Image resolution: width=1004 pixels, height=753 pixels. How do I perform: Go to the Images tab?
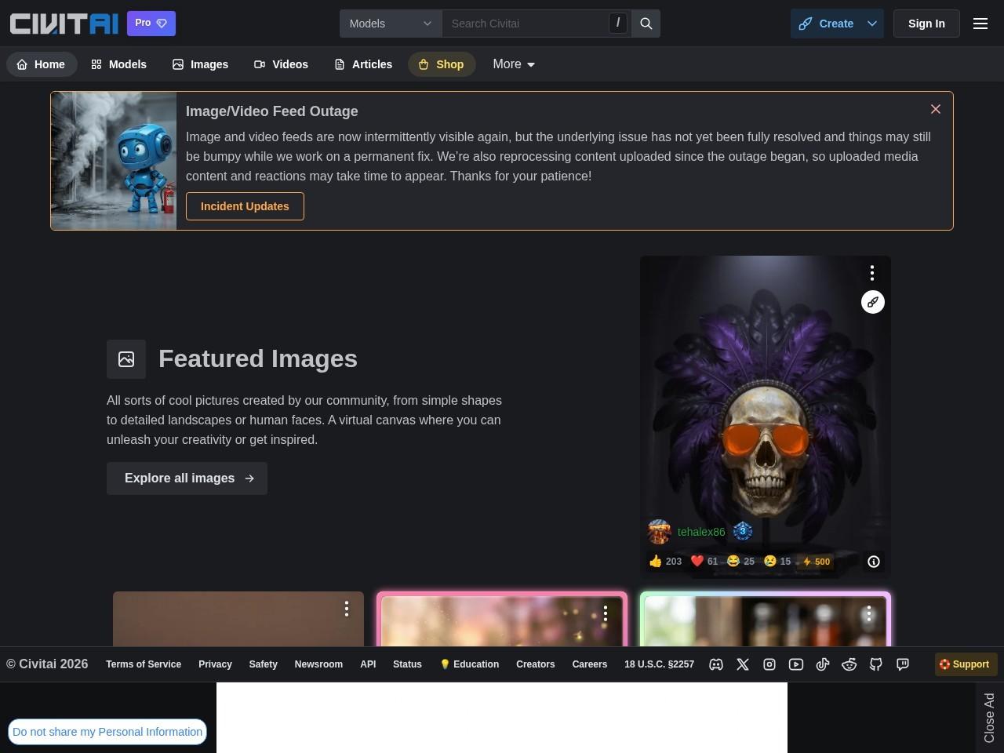(201, 64)
